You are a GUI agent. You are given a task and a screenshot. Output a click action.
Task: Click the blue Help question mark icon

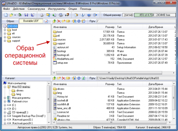[x=89, y=15]
